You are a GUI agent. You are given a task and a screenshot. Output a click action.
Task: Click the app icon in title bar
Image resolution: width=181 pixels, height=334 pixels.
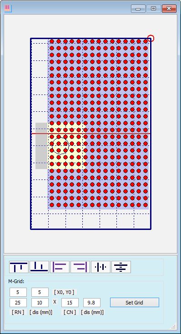point(8,8)
